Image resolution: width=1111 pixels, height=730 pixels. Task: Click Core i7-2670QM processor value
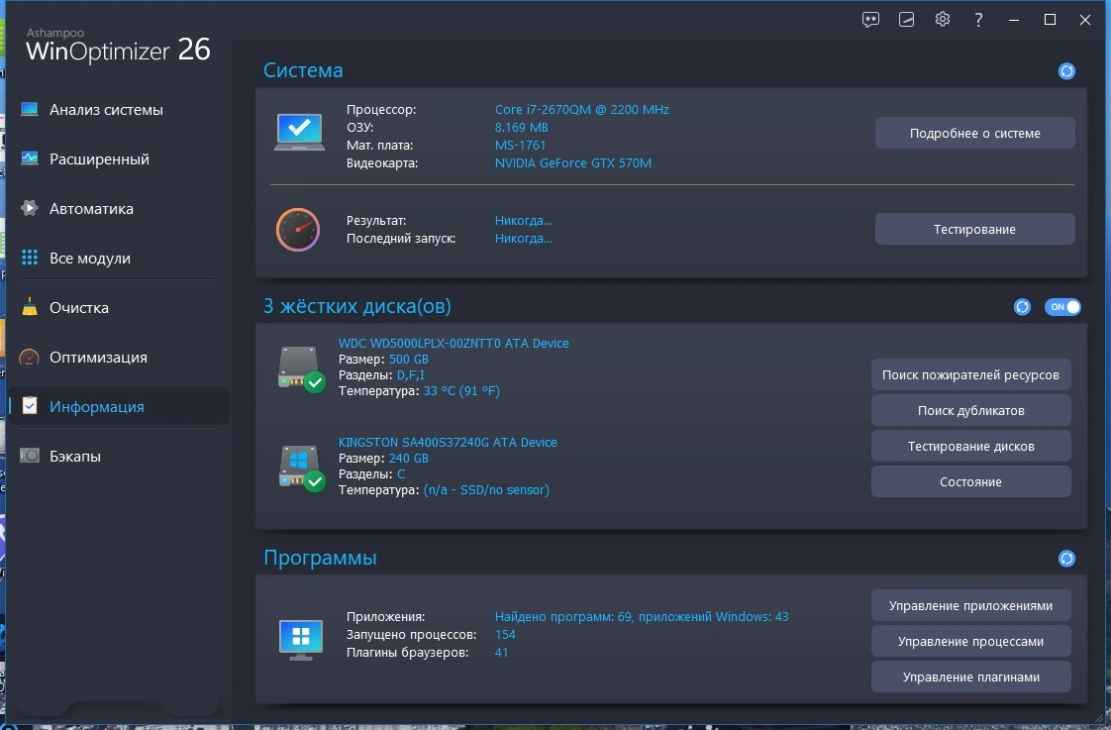[x=581, y=110]
